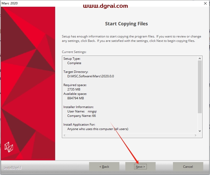Click 'Anyone who uses this computer' line
This screenshot has width=210, height=175.
pyautogui.click(x=98, y=129)
